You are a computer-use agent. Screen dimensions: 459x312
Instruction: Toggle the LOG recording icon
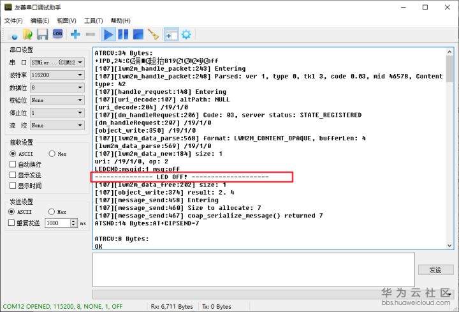pos(57,34)
